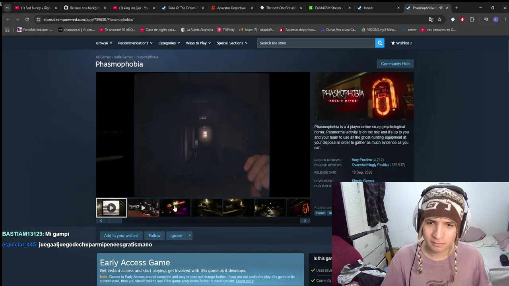This screenshot has height=286, width=509.
Task: Select the second trailer thumbnail
Action: pyautogui.click(x=143, y=208)
